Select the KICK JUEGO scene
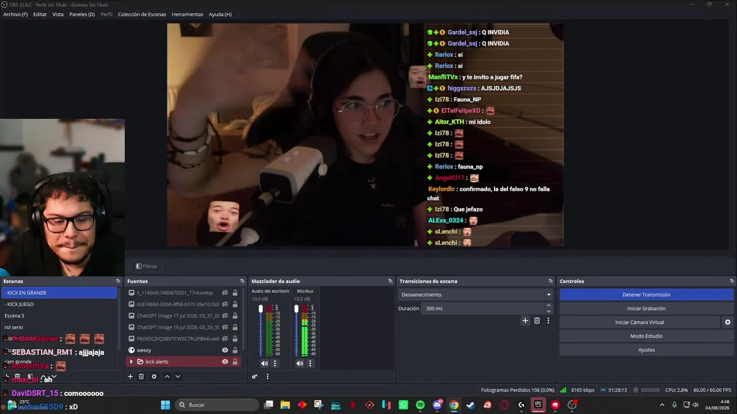 (x=59, y=304)
